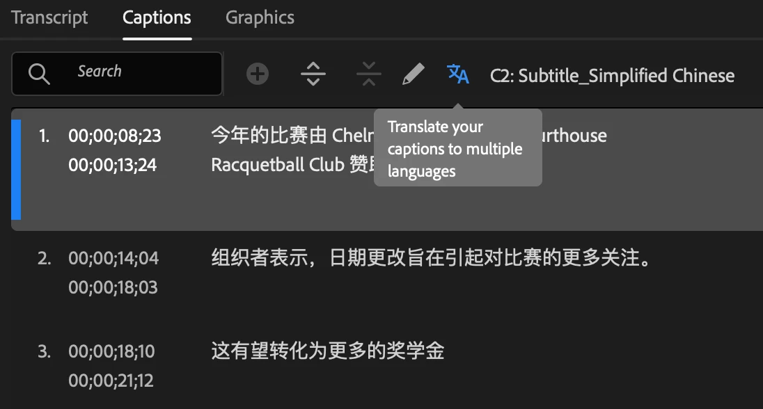763x409 pixels.
Task: Click in timecode 00;00;08;23 of caption 1
Action: click(x=115, y=136)
